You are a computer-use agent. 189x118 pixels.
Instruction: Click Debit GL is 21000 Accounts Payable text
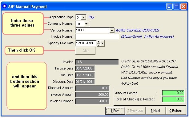point(150,67)
